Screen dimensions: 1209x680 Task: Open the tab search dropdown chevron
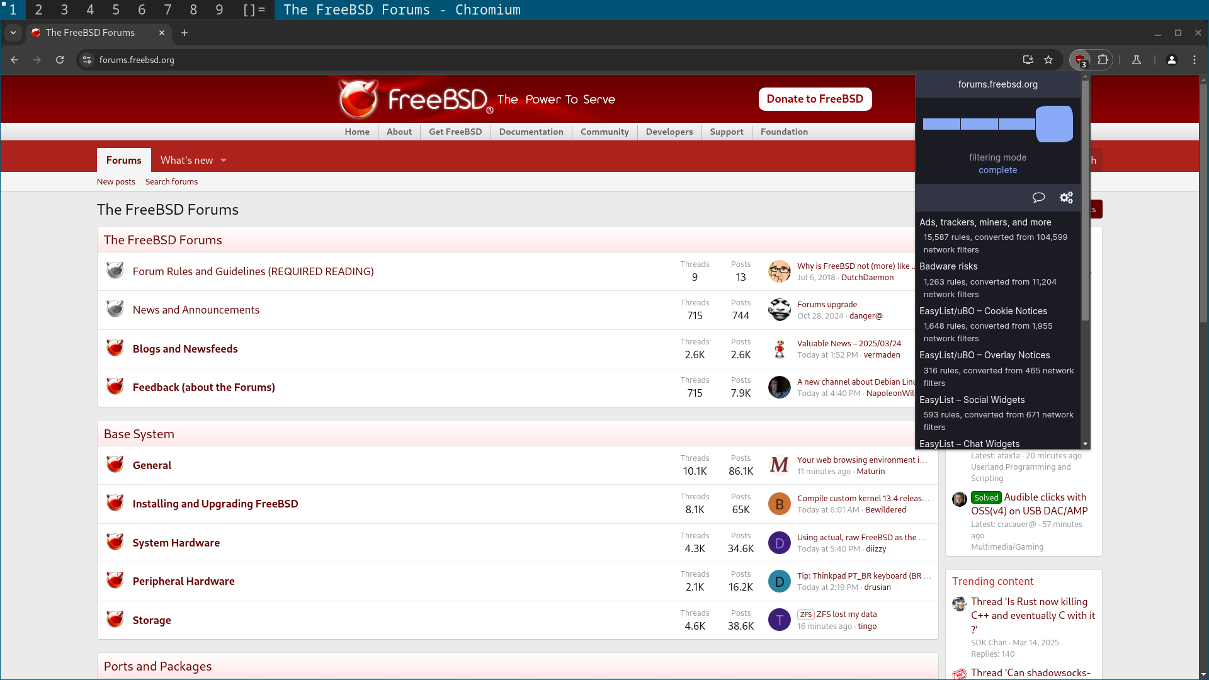click(13, 33)
